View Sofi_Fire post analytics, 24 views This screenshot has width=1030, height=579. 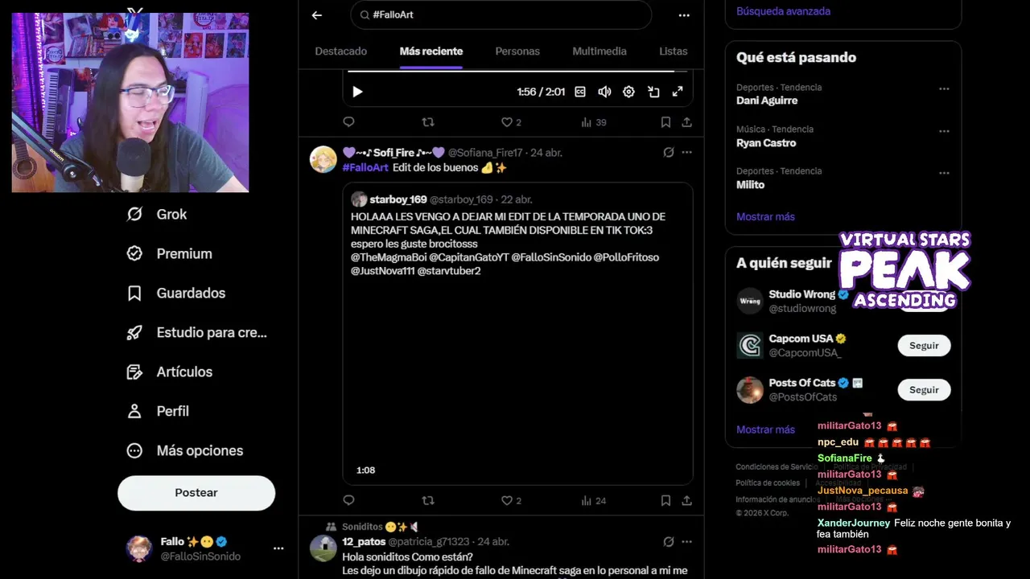click(593, 500)
